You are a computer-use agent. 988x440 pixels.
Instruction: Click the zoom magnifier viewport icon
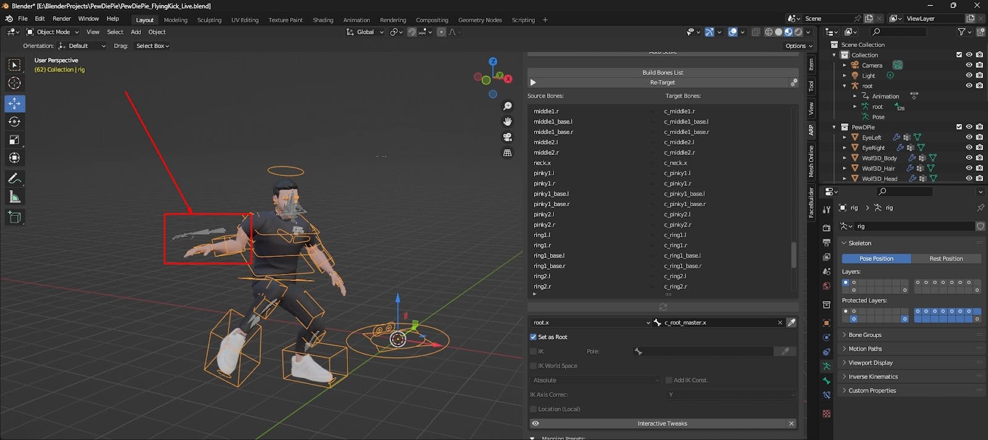click(x=508, y=106)
